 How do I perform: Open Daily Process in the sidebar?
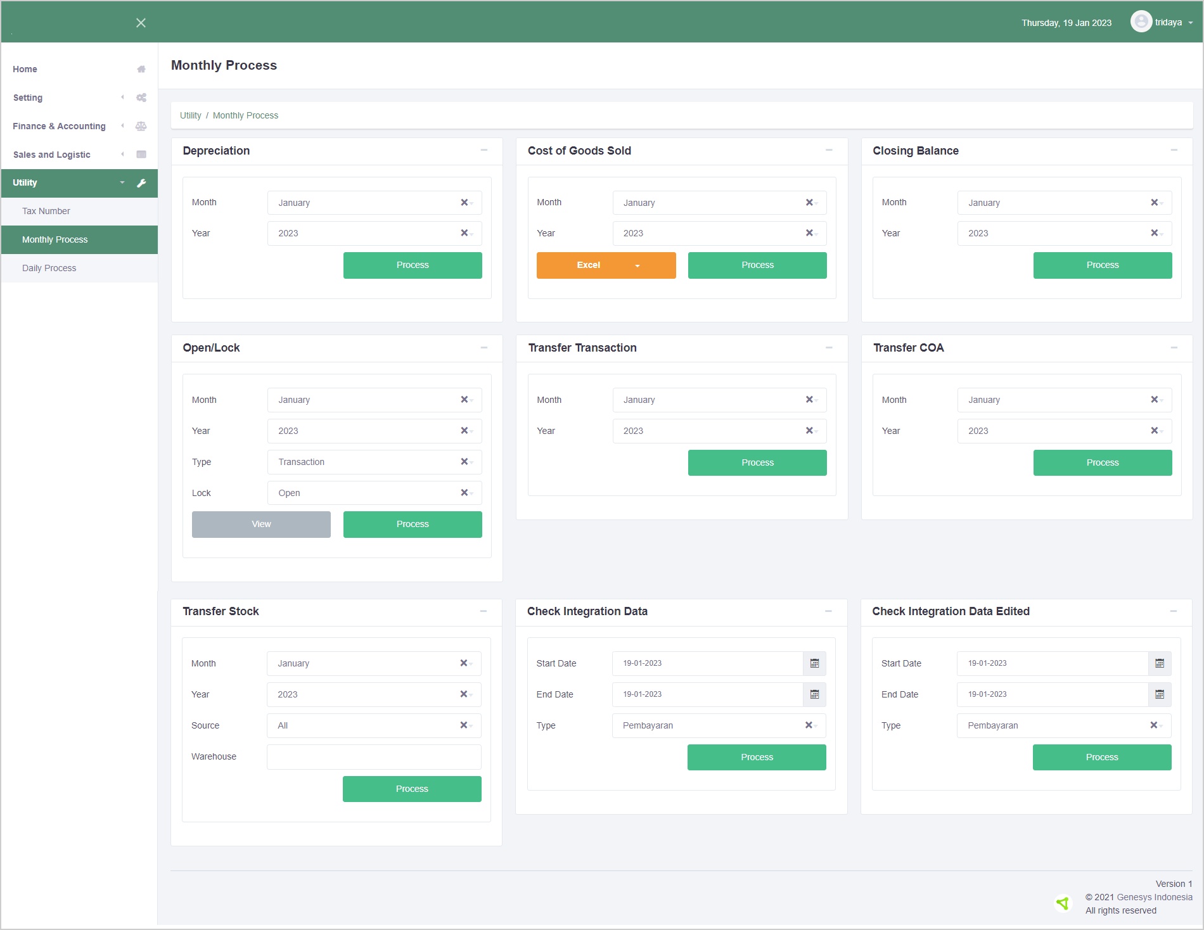click(49, 268)
